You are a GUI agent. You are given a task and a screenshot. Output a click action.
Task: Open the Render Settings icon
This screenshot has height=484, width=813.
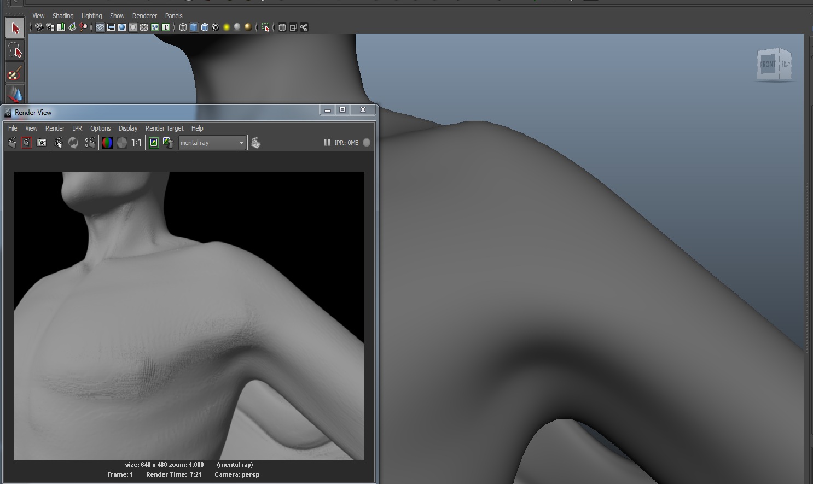[x=90, y=143]
